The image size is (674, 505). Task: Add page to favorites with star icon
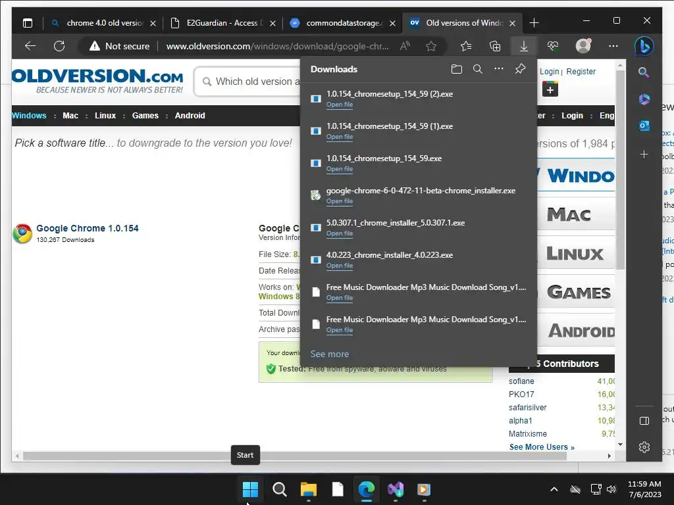tap(431, 46)
